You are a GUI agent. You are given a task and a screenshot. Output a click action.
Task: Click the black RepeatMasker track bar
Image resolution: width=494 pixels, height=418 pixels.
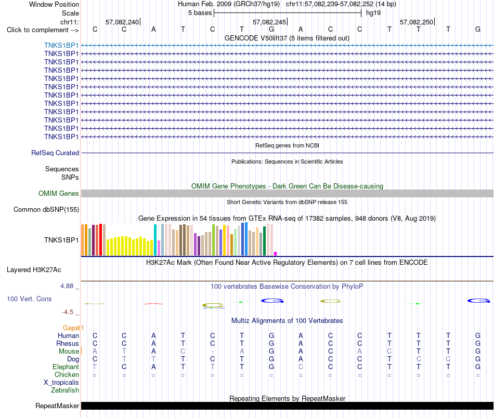[287, 406]
